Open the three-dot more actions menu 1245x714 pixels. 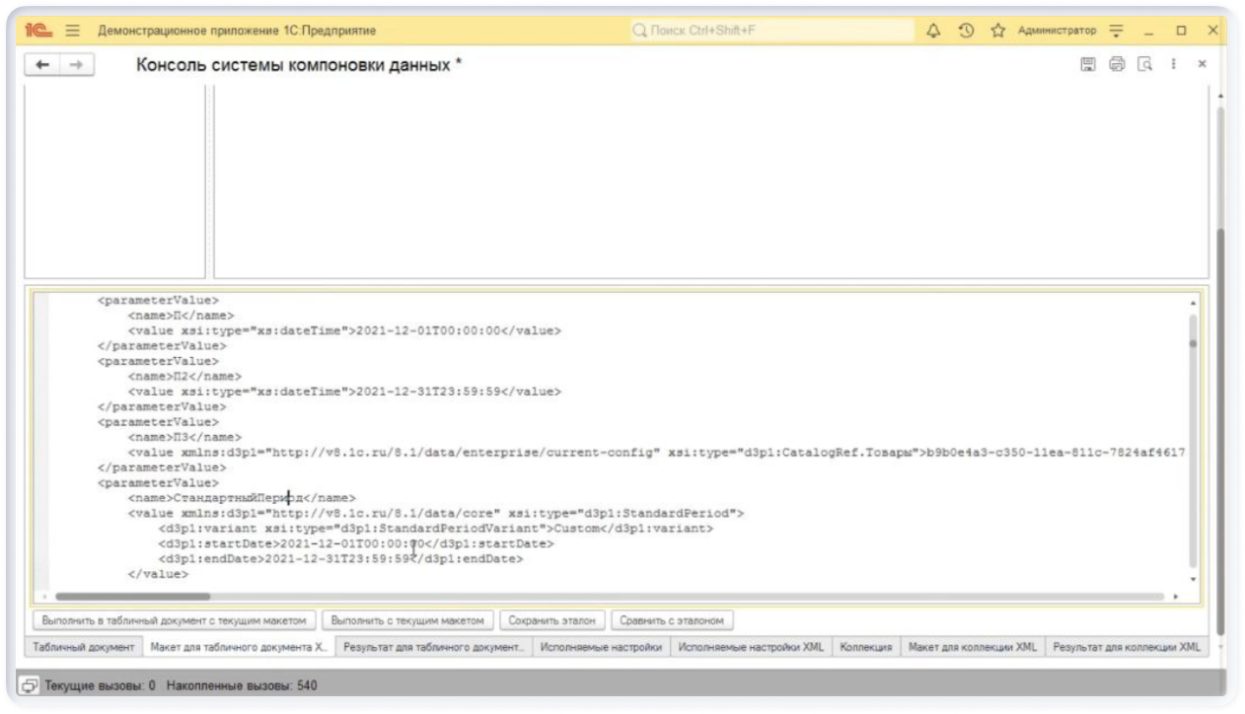tap(1173, 64)
